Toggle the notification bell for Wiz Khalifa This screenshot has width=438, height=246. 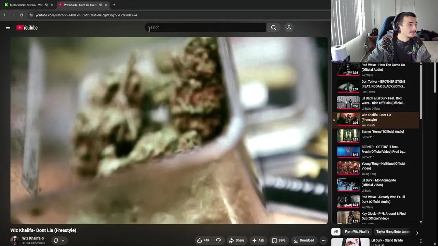pyautogui.click(x=56, y=240)
